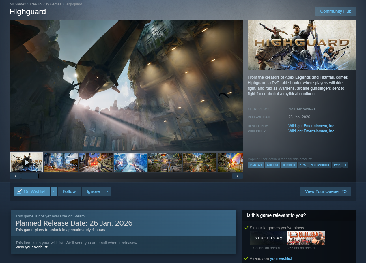This screenshot has width=366, height=263.
Task: Select the second screenshot thumbnail with rocky landscape
Action: point(61,162)
